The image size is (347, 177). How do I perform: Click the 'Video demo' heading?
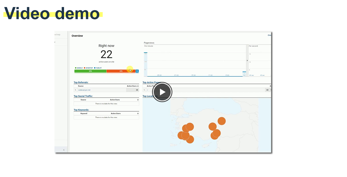(x=52, y=13)
